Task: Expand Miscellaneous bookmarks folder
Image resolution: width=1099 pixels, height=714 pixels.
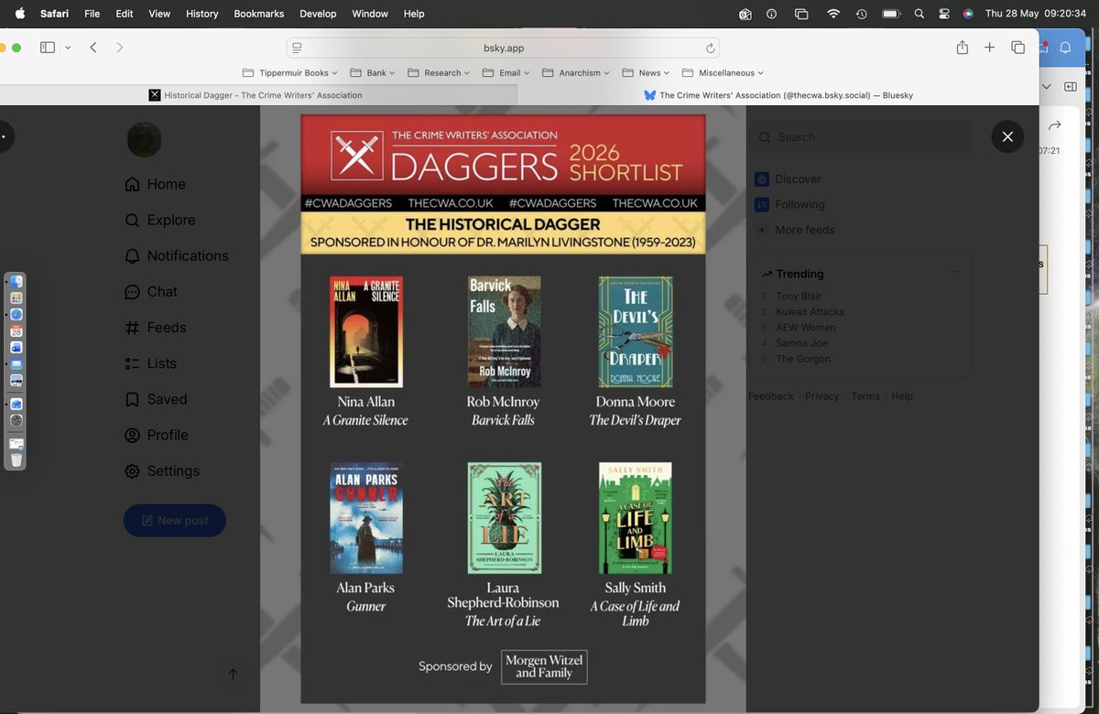Action: pos(724,73)
